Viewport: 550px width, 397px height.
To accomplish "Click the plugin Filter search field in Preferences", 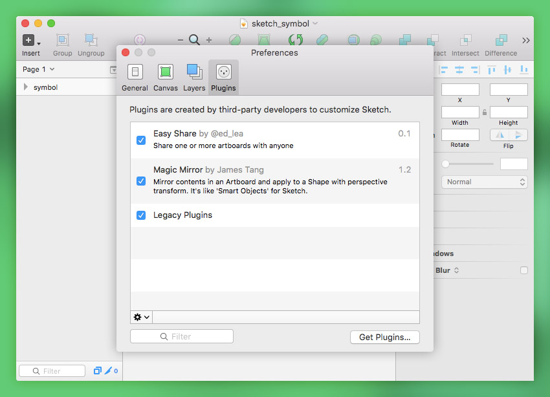I will tap(182, 336).
